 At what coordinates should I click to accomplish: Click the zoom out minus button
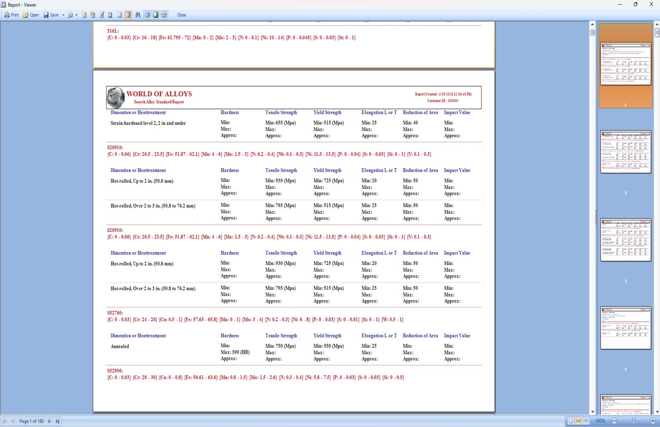click(x=614, y=421)
